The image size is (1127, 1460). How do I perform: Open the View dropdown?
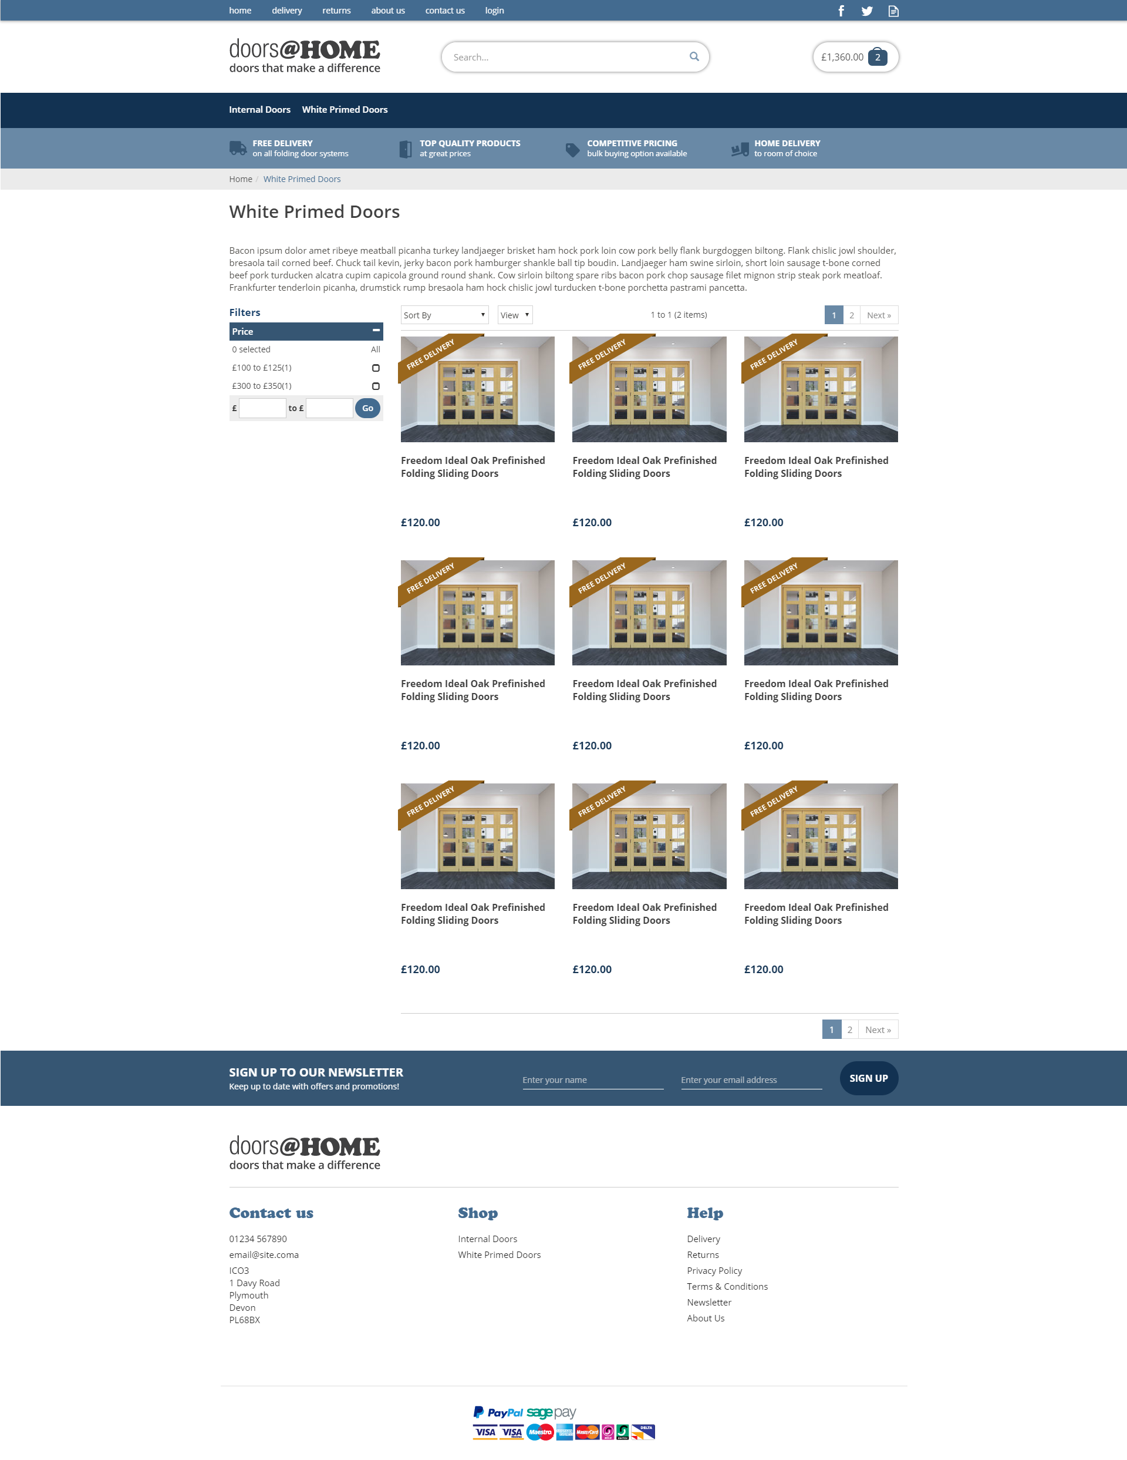tap(514, 315)
